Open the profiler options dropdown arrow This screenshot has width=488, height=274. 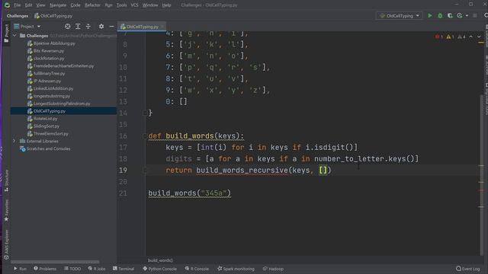[x=467, y=15]
